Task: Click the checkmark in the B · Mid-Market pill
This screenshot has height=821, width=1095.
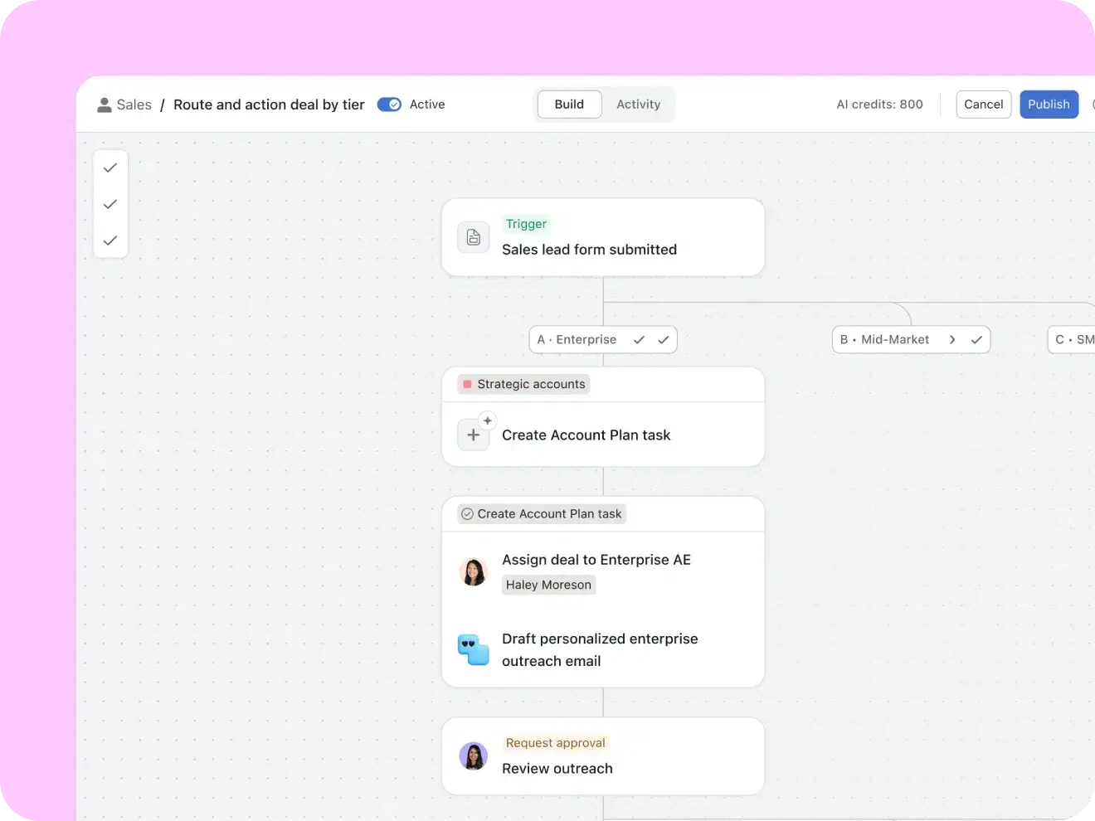Action: (x=976, y=339)
